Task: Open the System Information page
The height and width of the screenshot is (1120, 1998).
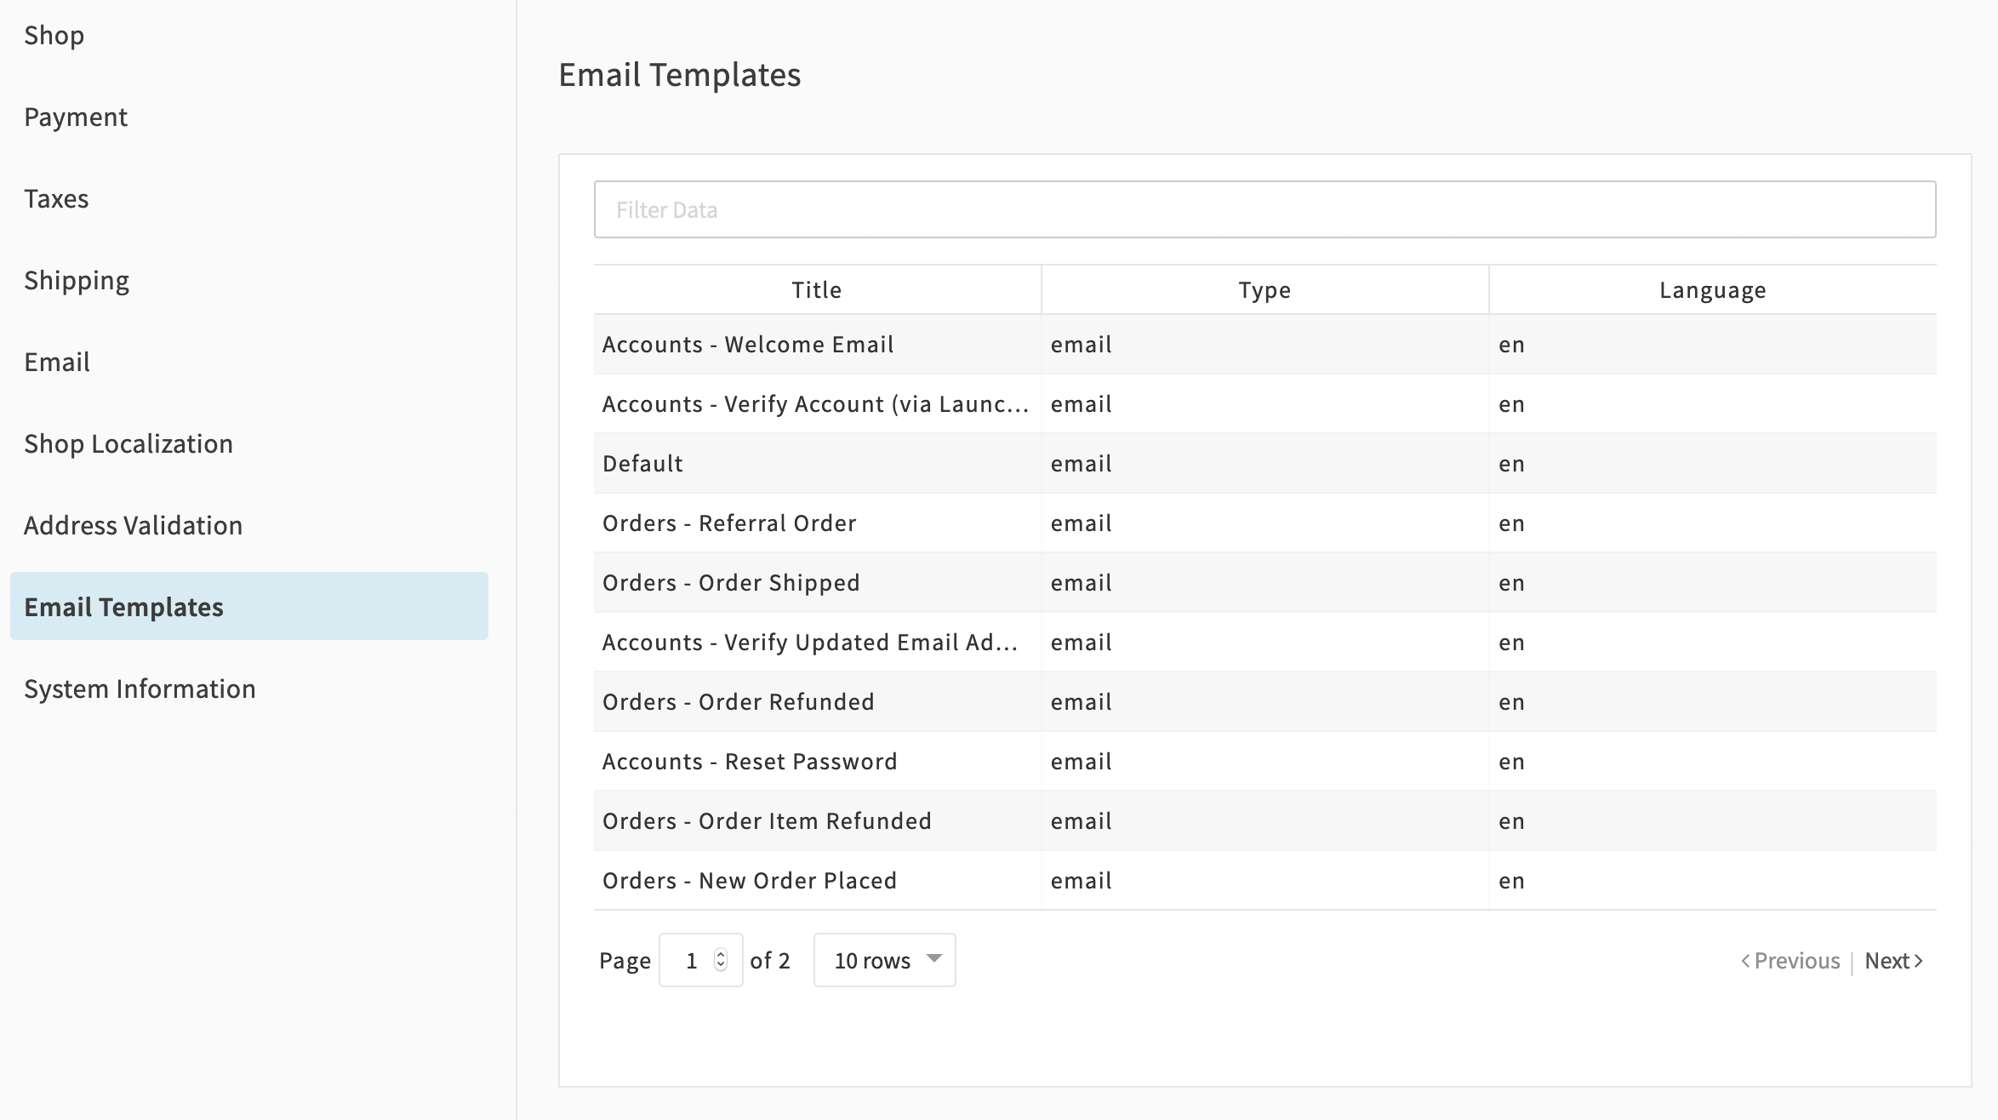Action: coord(140,689)
